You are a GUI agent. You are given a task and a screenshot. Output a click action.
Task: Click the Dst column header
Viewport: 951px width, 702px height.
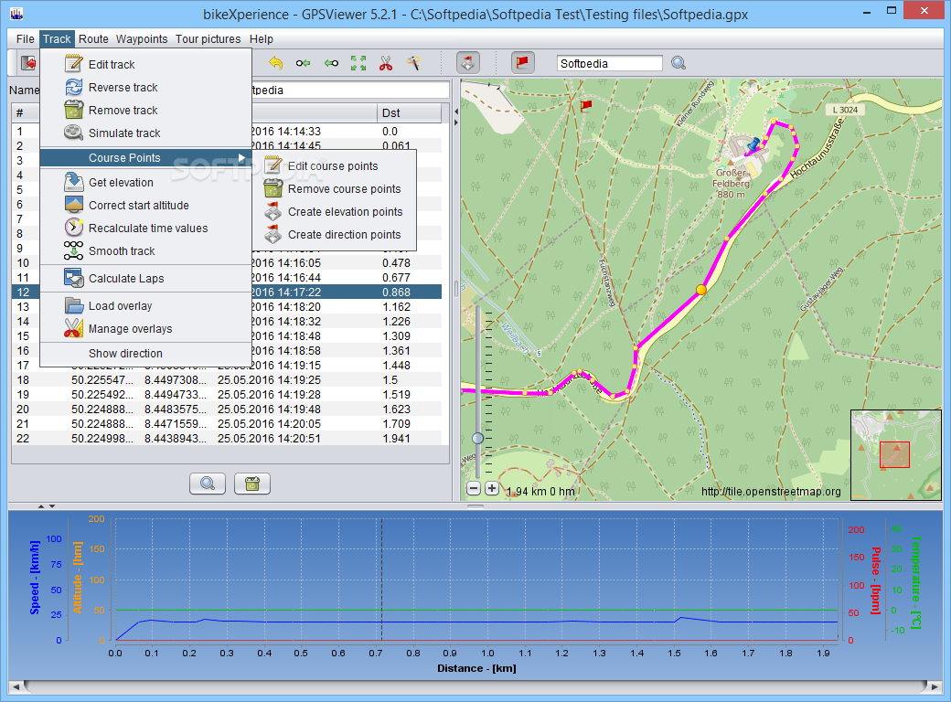pos(408,112)
